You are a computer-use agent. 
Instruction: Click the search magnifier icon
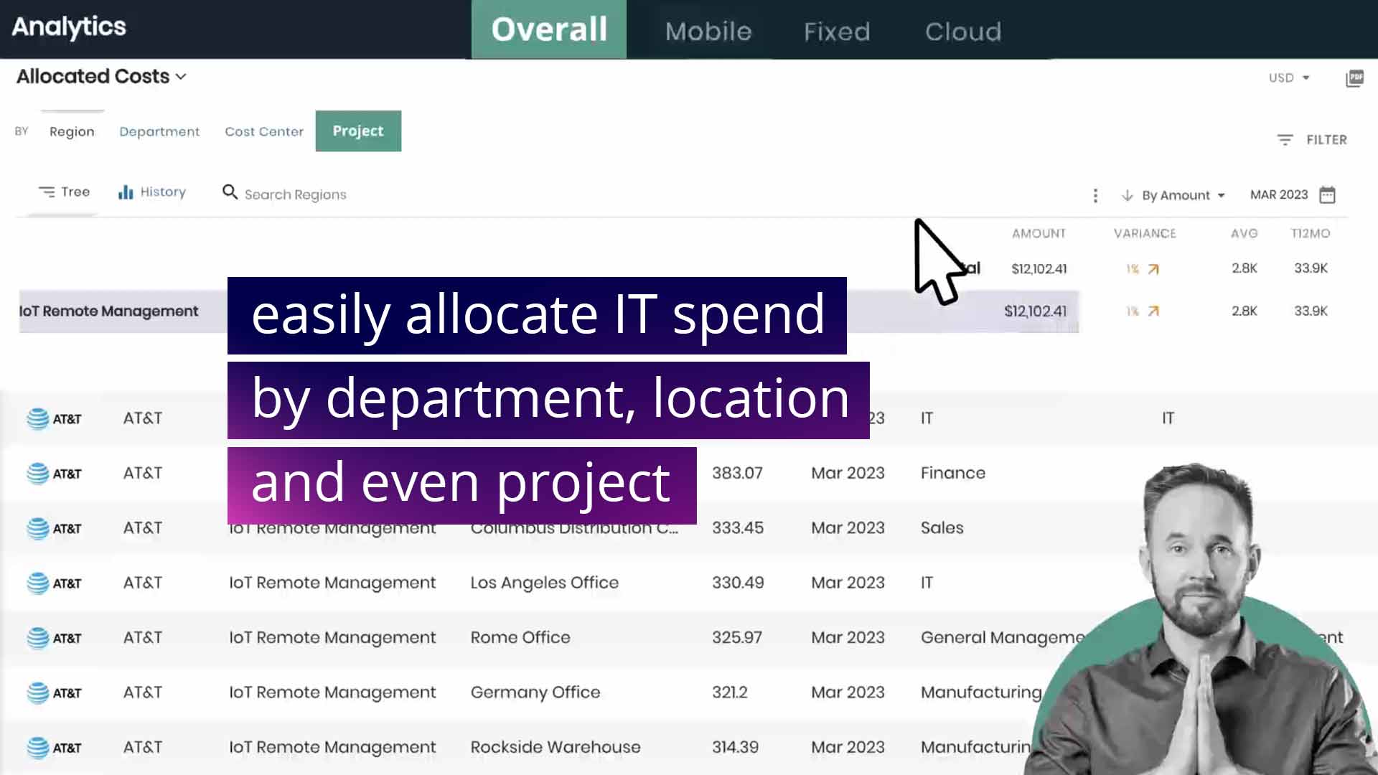(x=230, y=192)
